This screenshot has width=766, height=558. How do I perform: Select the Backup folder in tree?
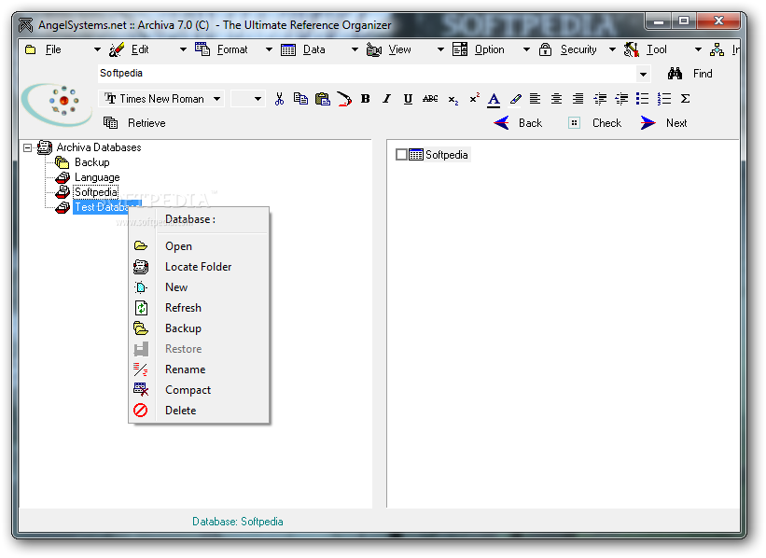(91, 162)
